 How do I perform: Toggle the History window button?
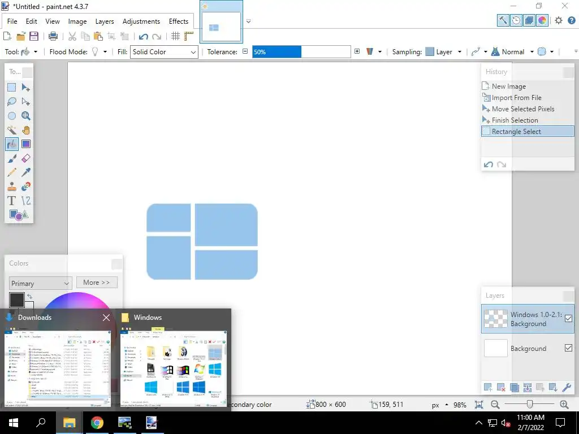click(516, 21)
